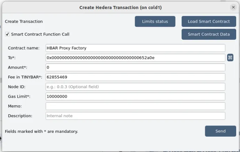Click Load Smart Contract button

pos(209,22)
